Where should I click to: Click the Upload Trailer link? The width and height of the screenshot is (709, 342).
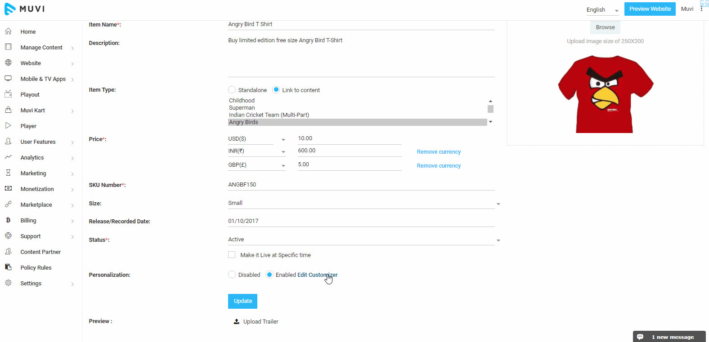tap(261, 322)
